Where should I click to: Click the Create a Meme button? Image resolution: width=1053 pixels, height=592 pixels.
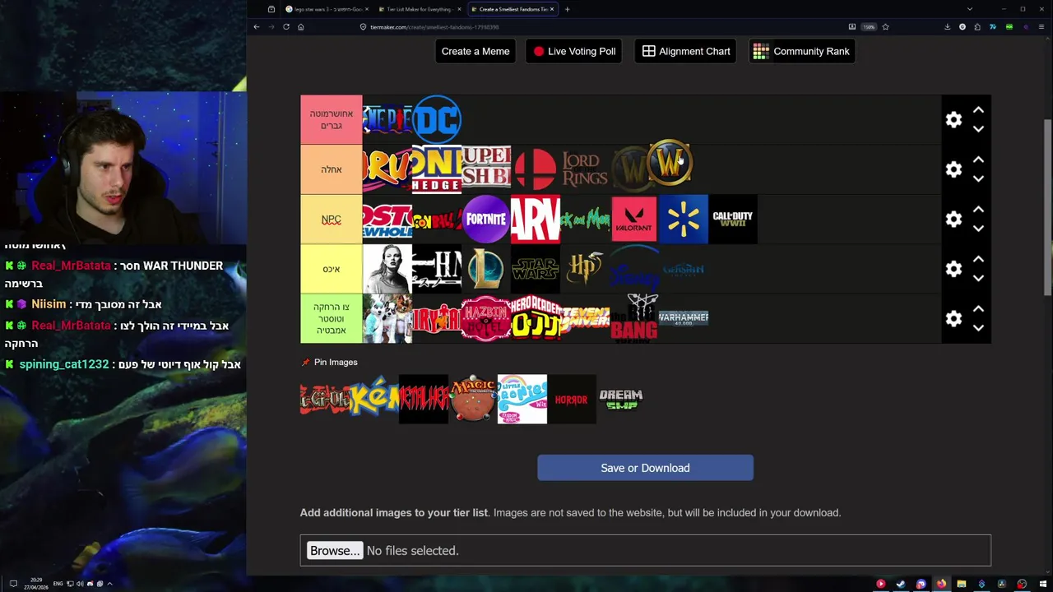(475, 51)
